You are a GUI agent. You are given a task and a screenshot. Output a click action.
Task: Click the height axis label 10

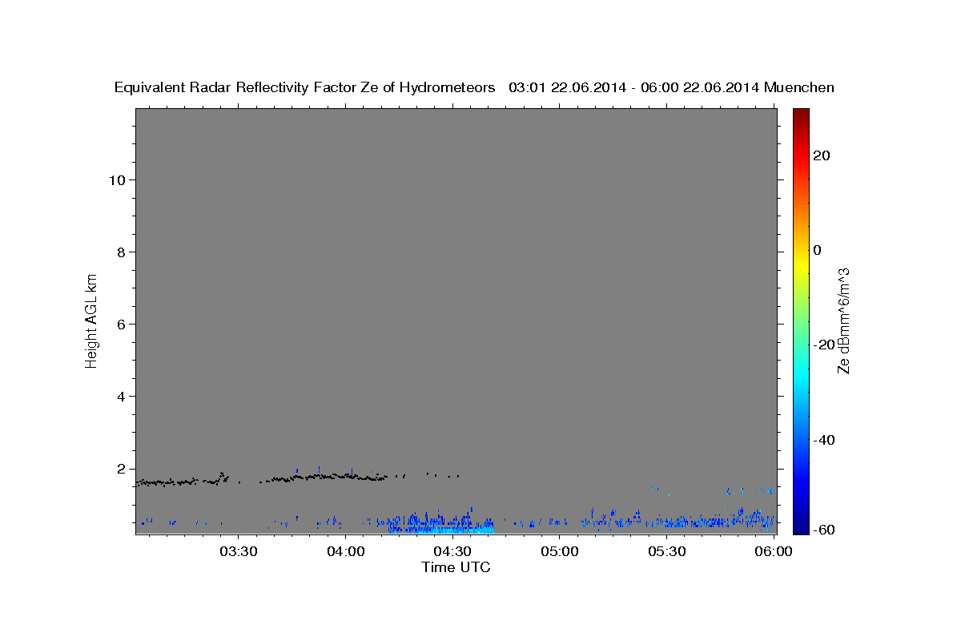coord(119,180)
